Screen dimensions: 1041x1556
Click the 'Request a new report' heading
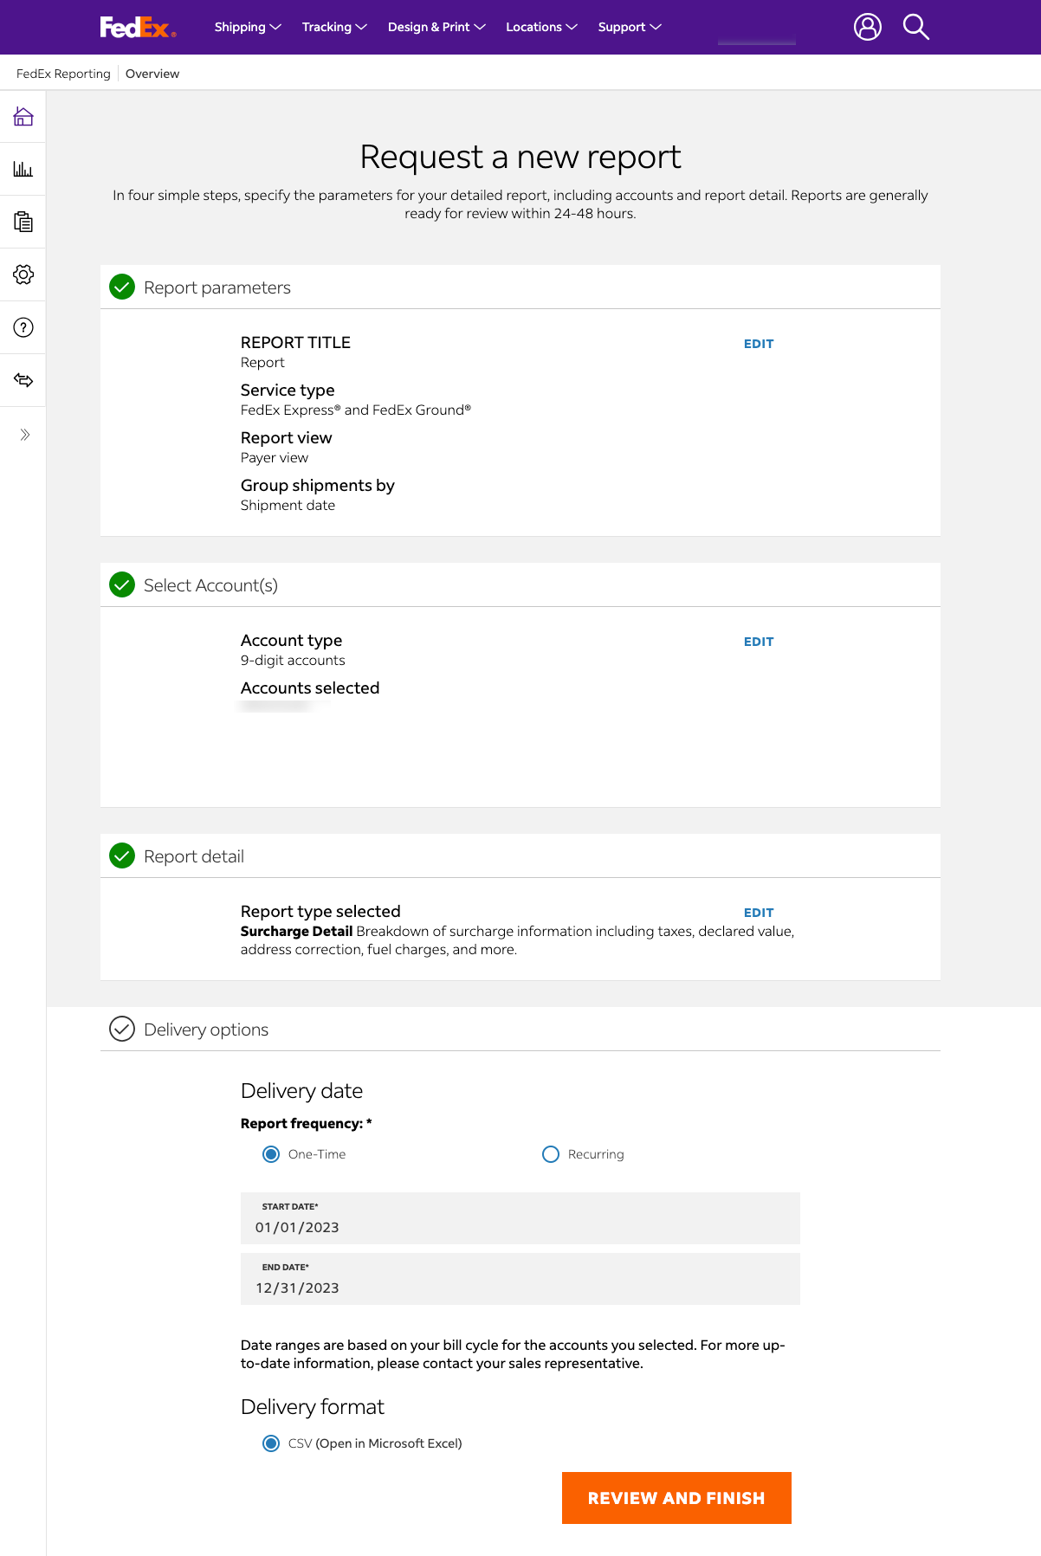(x=520, y=157)
